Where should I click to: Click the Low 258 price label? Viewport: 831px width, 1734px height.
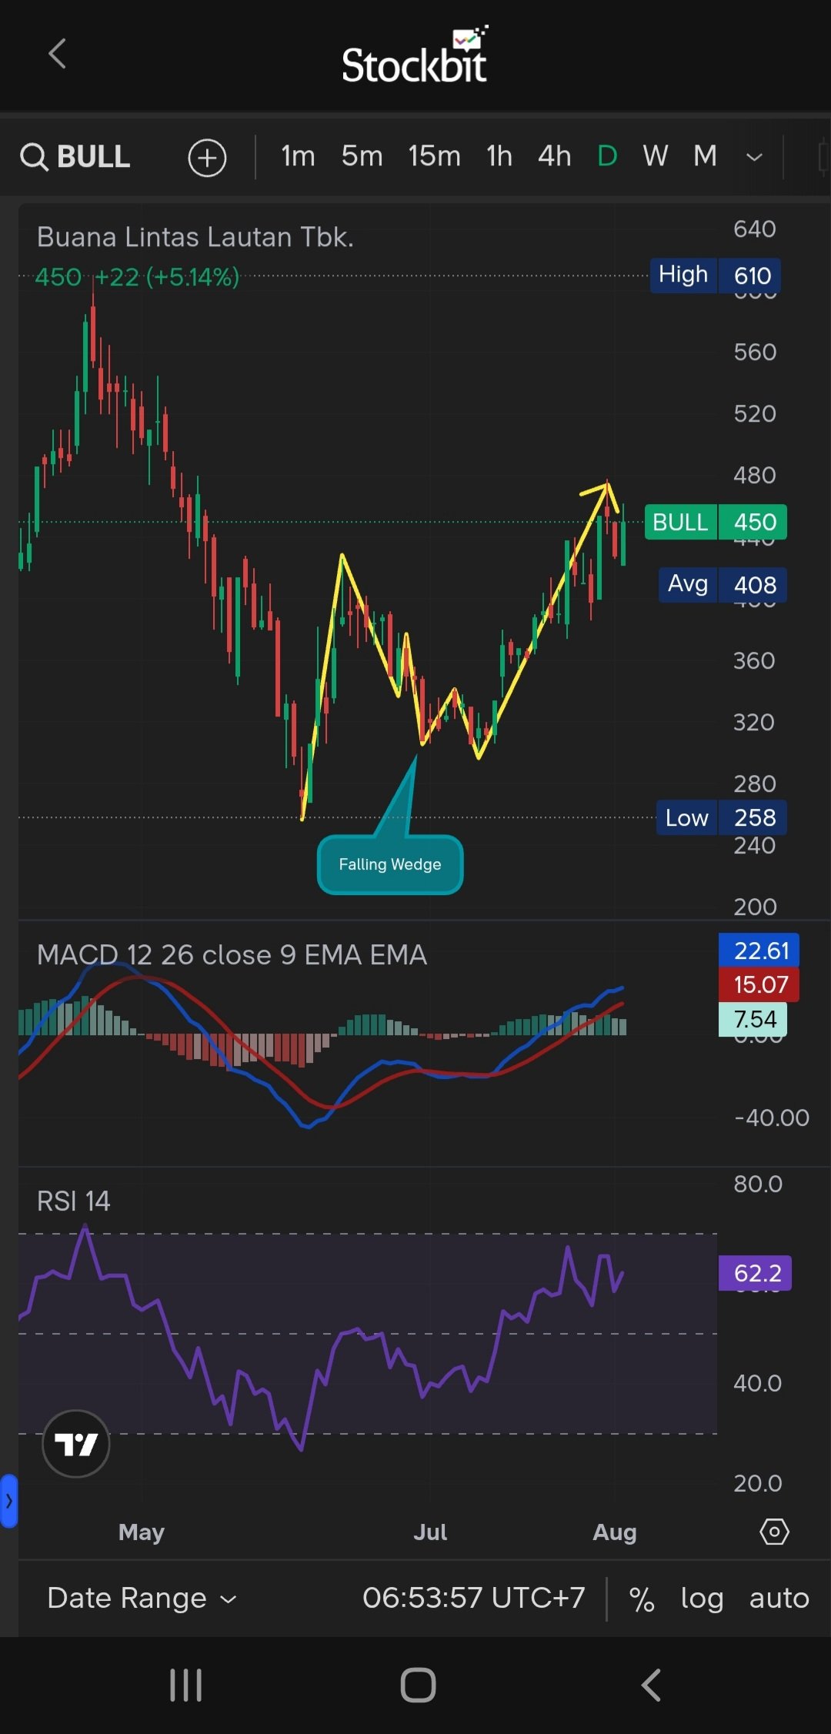click(x=722, y=817)
